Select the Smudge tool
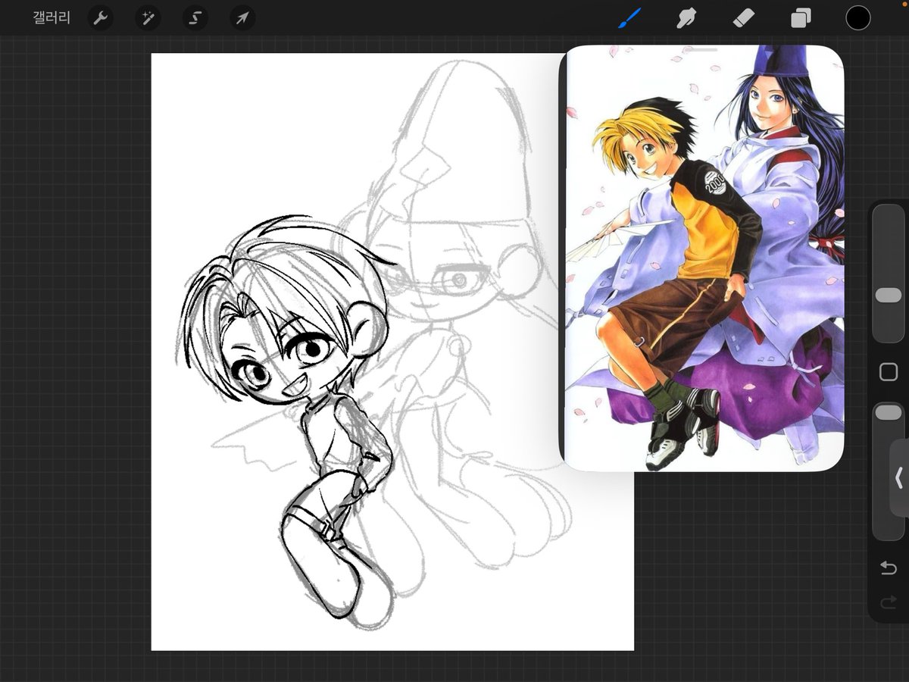Image resolution: width=909 pixels, height=682 pixels. coord(686,17)
